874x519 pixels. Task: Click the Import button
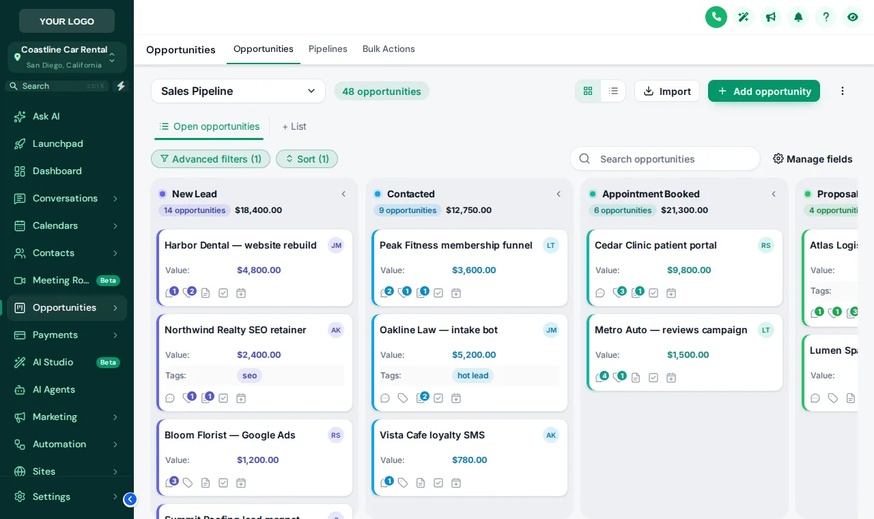point(667,91)
